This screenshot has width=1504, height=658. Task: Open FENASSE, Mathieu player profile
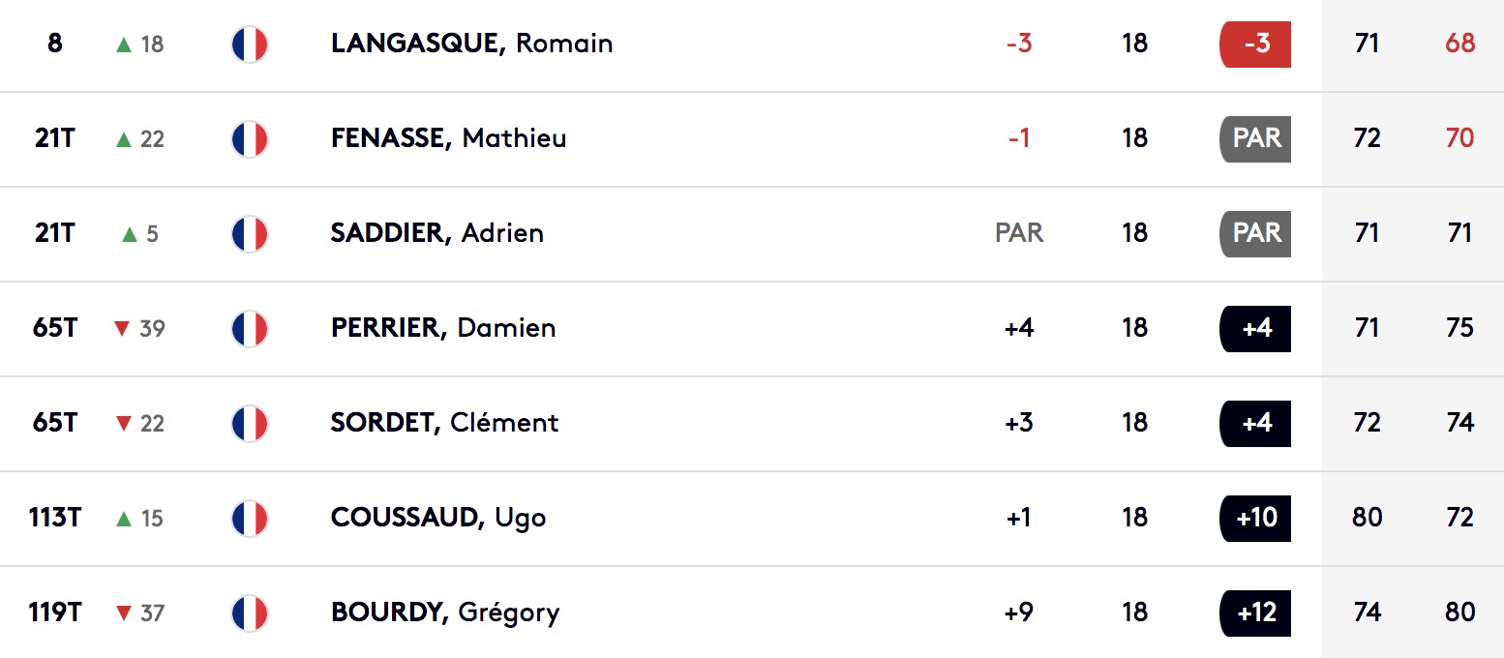click(449, 139)
